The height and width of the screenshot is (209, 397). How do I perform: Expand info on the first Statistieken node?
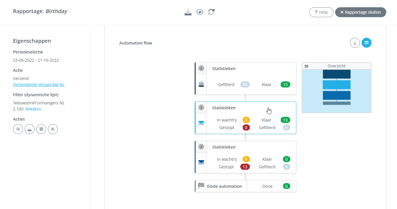point(201,68)
